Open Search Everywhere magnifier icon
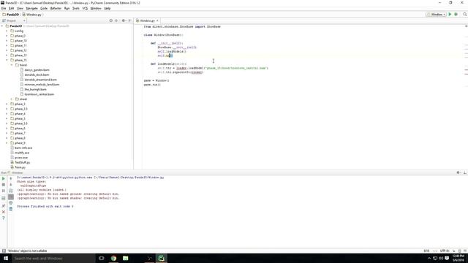 point(465,15)
